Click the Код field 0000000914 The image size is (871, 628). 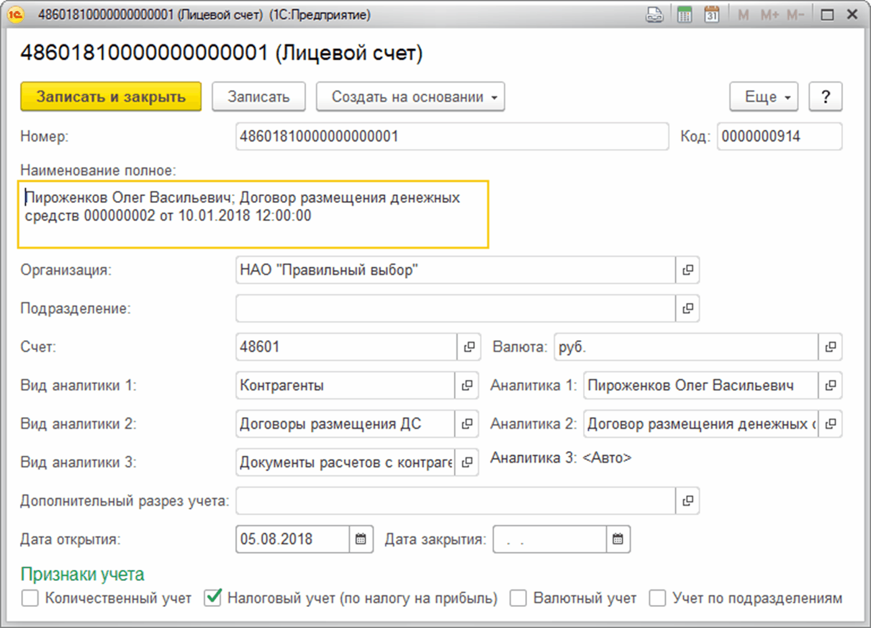[x=780, y=137]
